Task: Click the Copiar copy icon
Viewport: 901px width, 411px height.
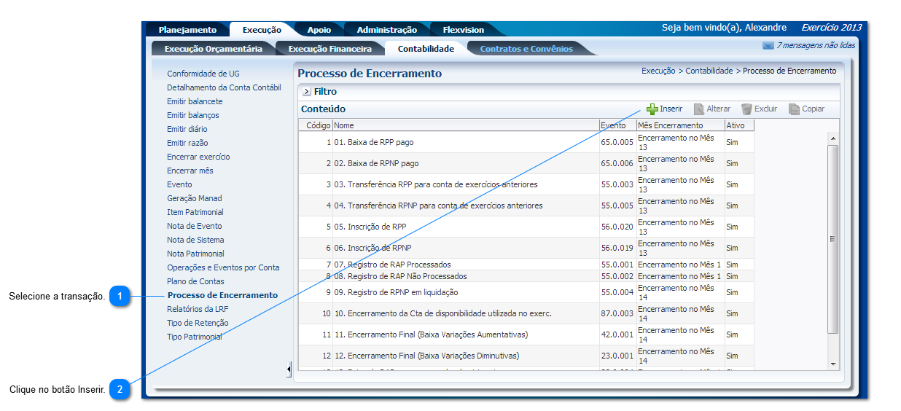Action: pos(794,109)
